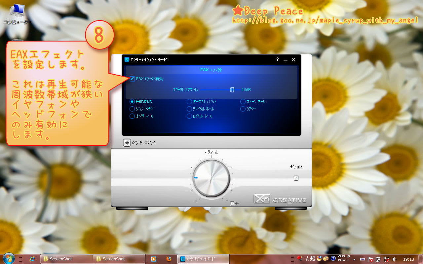Pick the リサイタル ホール radio button
423x264 pixels.
pos(189,109)
